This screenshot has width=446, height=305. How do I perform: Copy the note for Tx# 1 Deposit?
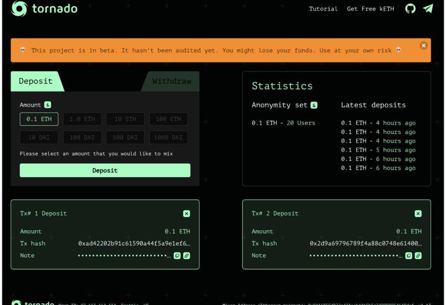(x=177, y=255)
